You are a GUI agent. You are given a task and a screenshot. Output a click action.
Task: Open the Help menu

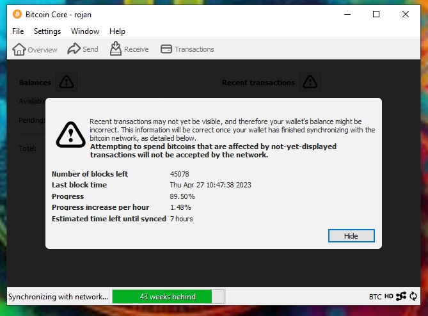point(117,31)
